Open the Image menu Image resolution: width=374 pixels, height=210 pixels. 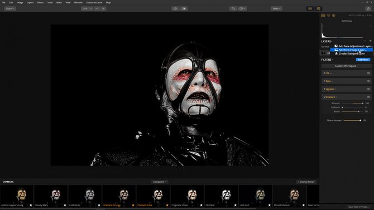click(x=20, y=2)
